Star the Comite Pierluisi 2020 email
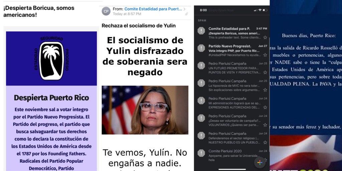Screen dimensions: 342x171 265,160
